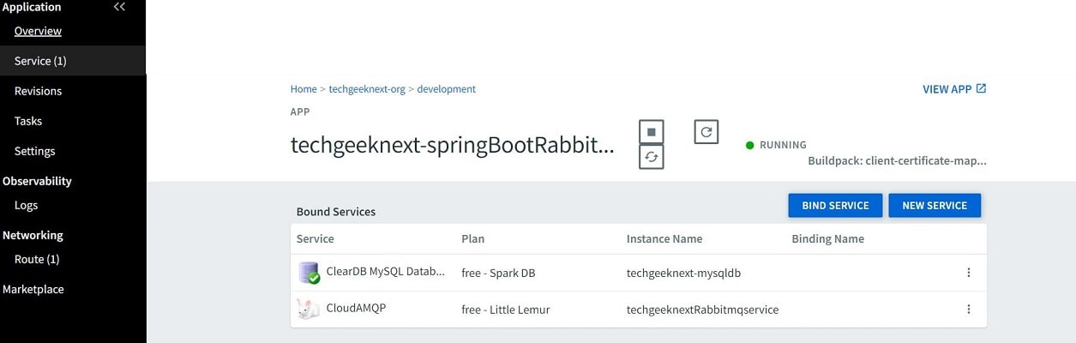Click the techgeeknext-springBootRabbit... app title
Image resolution: width=1076 pixels, height=343 pixels.
pos(453,145)
